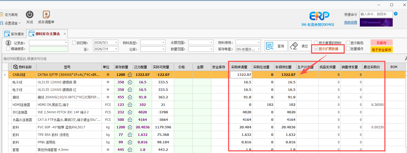This screenshot has width=407, height=153.
Task: Click the 清空 button
Action: click(300, 46)
